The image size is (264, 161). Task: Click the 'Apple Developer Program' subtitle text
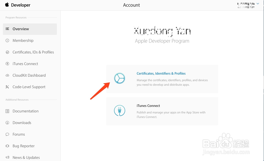pyautogui.click(x=162, y=41)
